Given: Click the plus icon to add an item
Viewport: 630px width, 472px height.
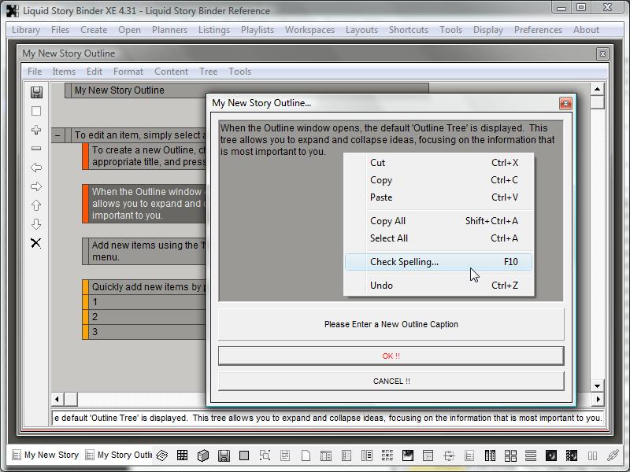Looking at the screenshot, I should [x=36, y=130].
